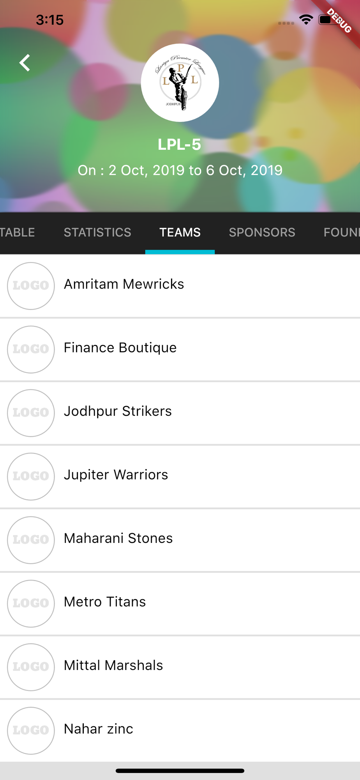Go to the partially visible Table tab
Viewport: 360px width, 780px height.
coord(17,232)
